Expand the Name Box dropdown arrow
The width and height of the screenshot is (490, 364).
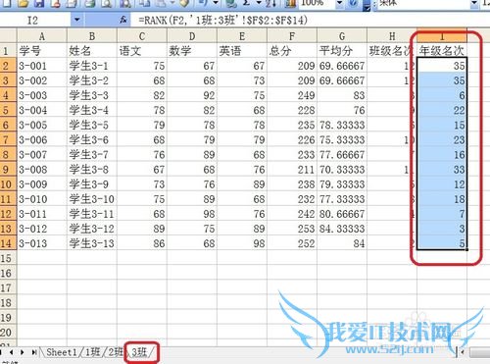[x=76, y=20]
